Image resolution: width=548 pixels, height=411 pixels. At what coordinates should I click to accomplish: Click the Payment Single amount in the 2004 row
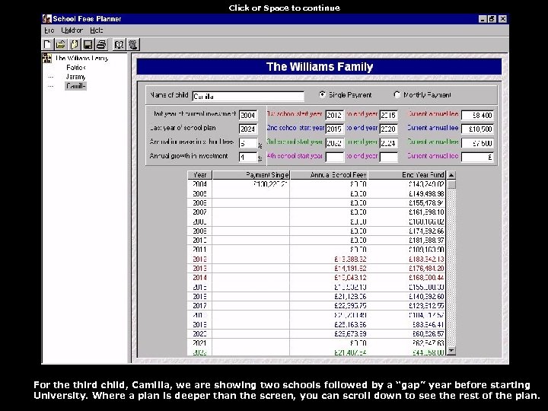(270, 184)
